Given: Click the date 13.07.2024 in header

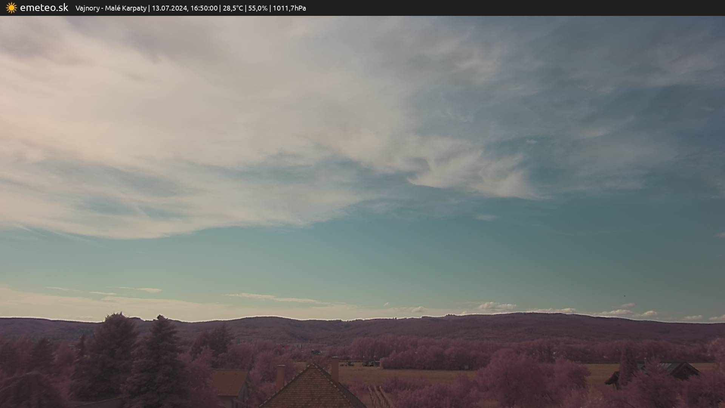Looking at the screenshot, I should tap(170, 8).
